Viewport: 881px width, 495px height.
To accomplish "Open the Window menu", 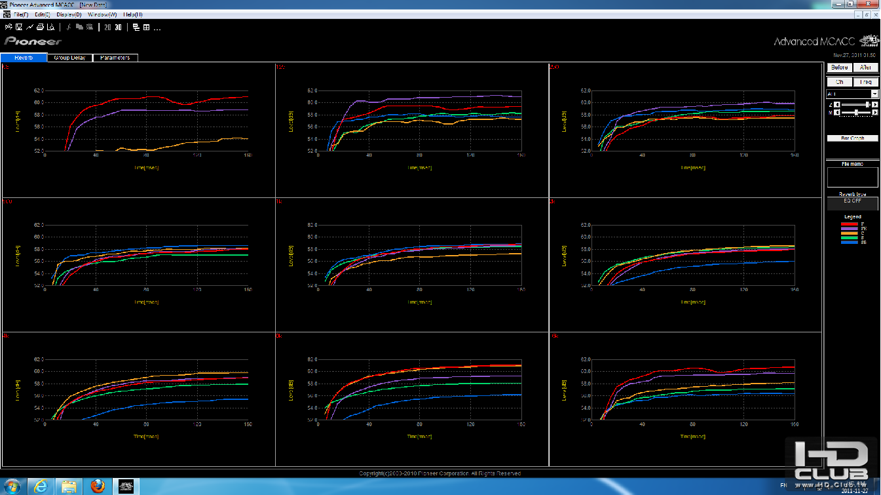I will 102,14.
